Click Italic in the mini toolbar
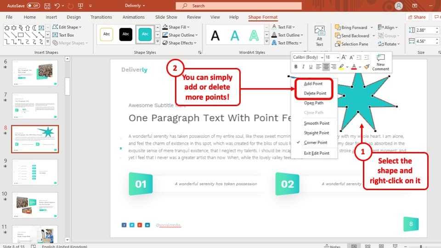 click(x=304, y=67)
